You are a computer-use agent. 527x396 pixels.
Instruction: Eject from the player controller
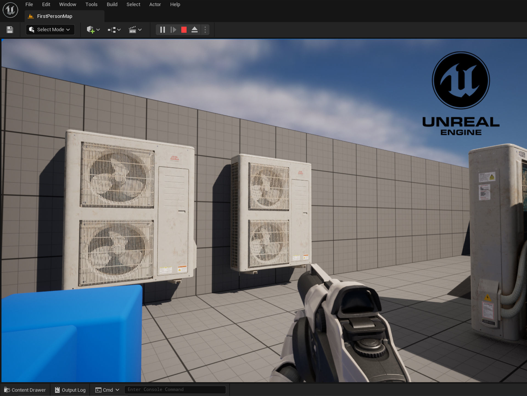(x=195, y=30)
